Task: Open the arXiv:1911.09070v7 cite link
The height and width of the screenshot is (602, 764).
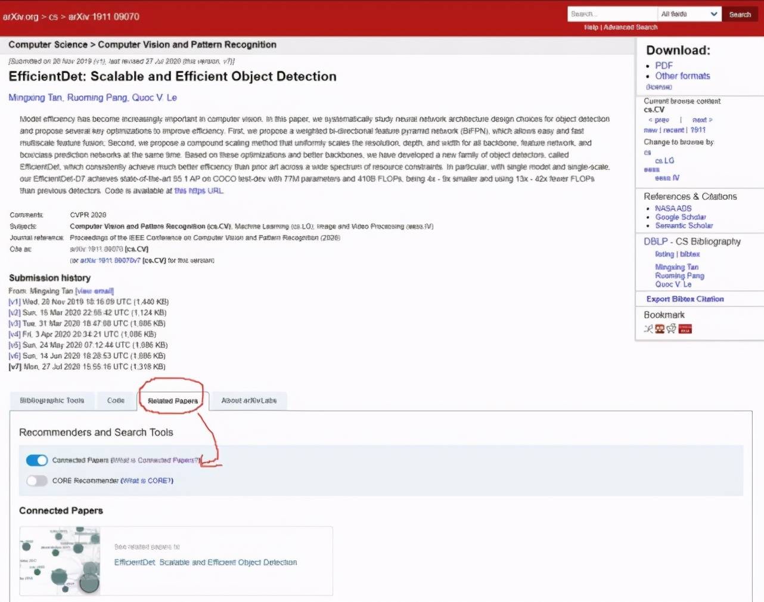Action: pos(110,260)
